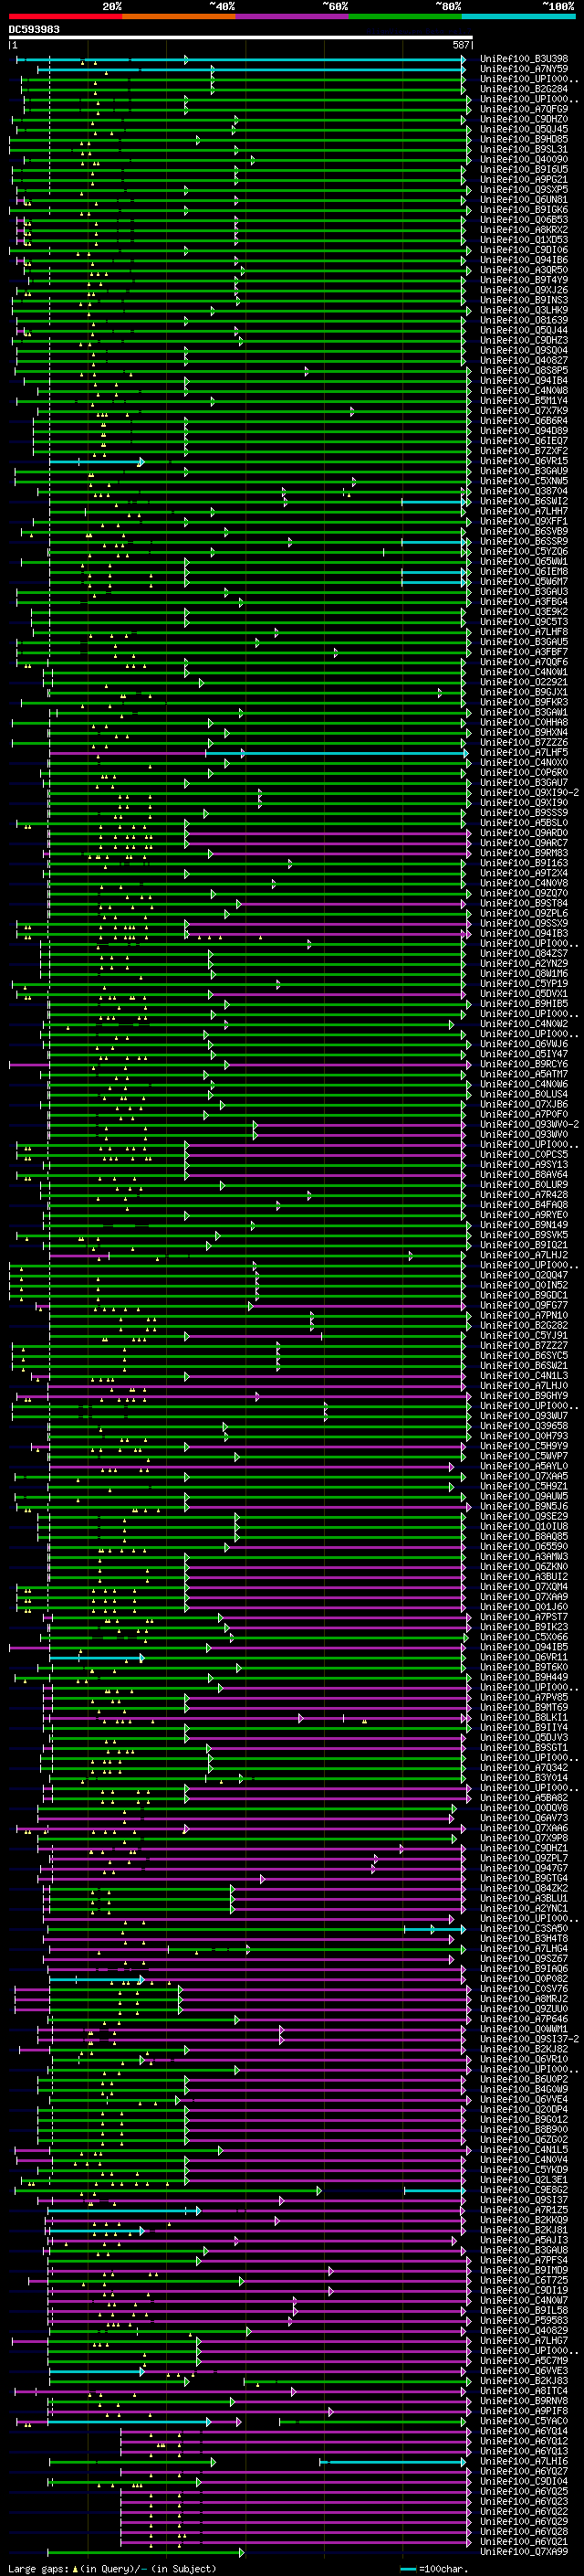Select hit label UniRef100_B9HD85
The width and height of the screenshot is (584, 2576).
524,139
